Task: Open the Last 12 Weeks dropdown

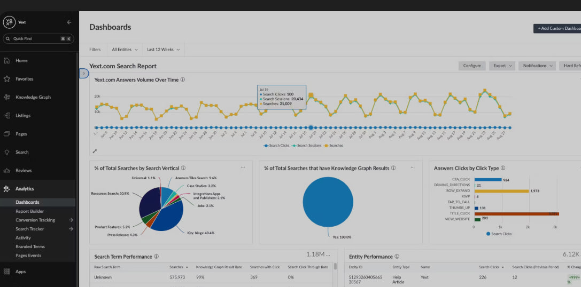Action: [x=163, y=50]
